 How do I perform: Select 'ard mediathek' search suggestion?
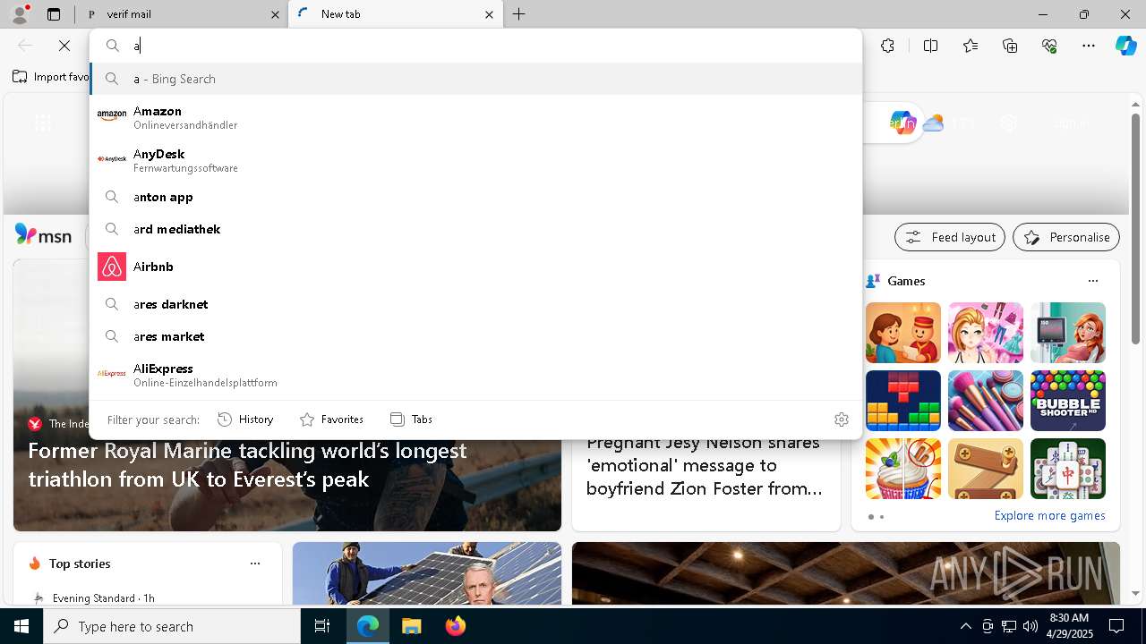click(x=475, y=229)
